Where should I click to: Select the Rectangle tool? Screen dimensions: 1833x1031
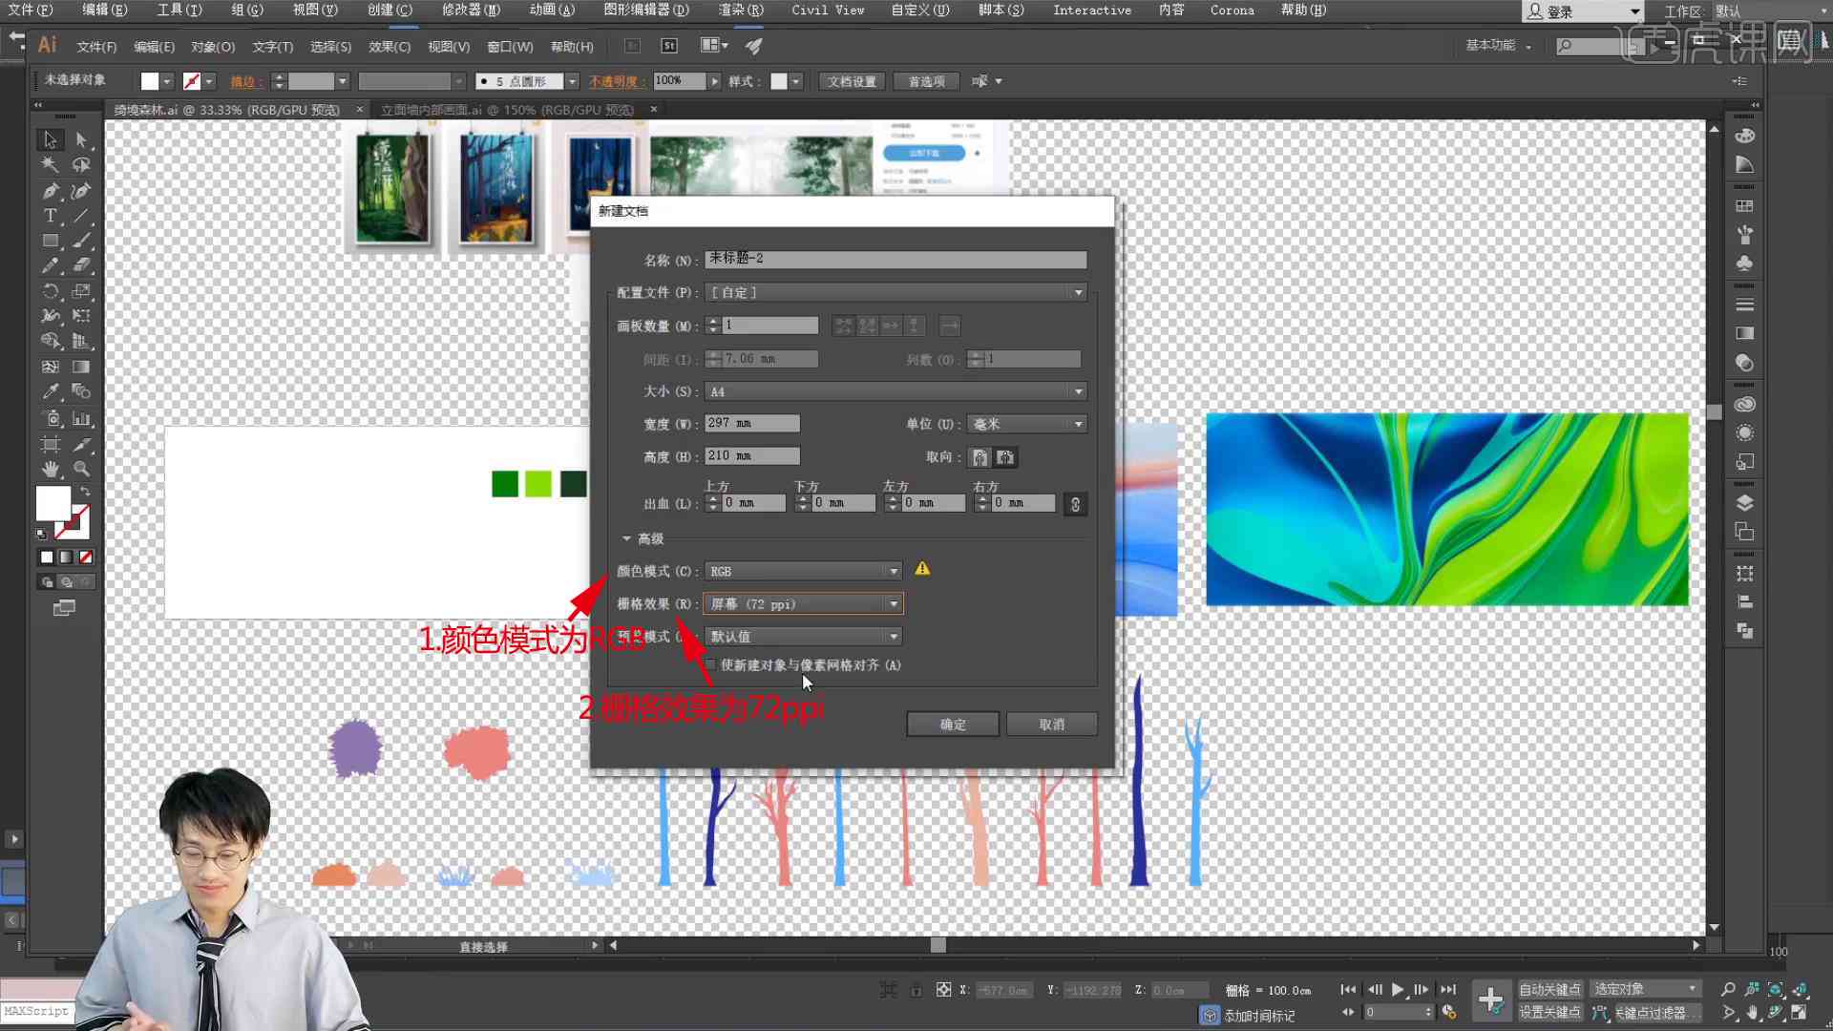tap(50, 241)
